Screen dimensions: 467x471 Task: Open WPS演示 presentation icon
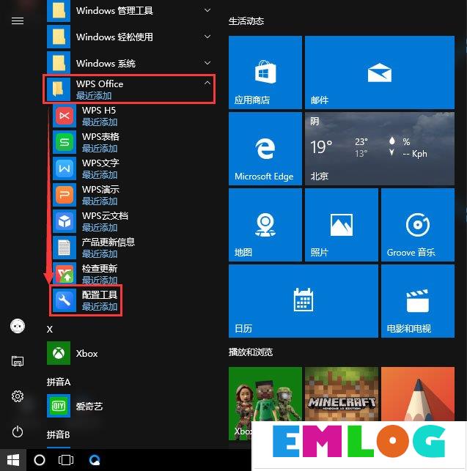65,196
